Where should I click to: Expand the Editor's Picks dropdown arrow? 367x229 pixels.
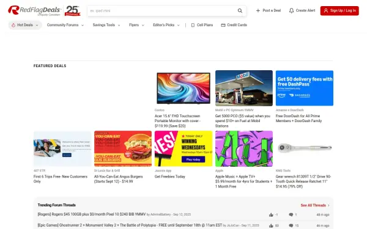(x=179, y=25)
